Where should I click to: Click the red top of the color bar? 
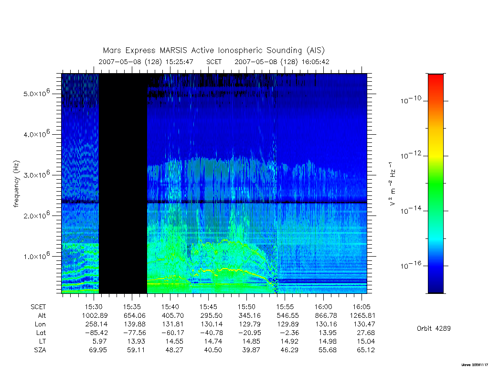436,80
